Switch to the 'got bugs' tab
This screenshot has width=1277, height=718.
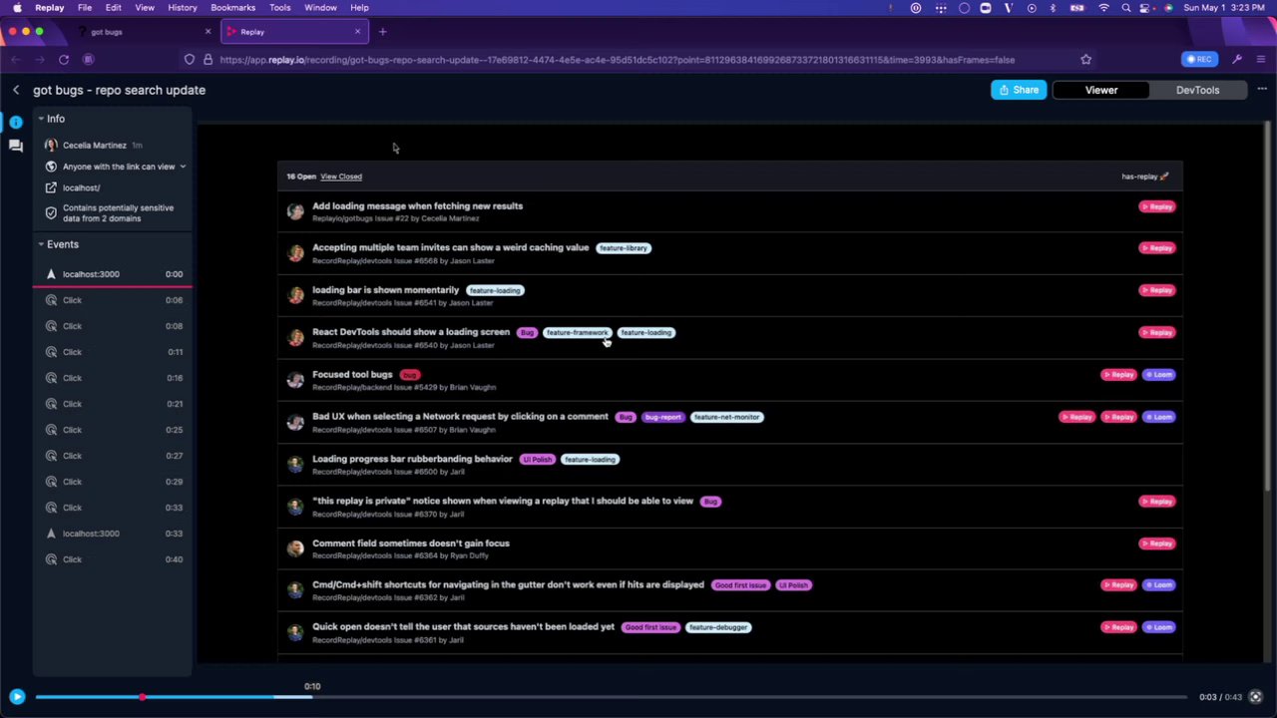144,32
